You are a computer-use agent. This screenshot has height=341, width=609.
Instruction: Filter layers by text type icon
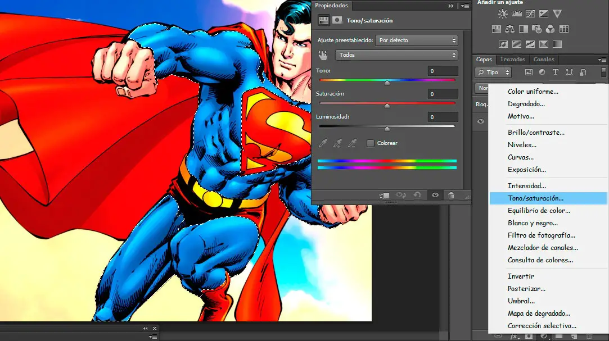[556, 72]
